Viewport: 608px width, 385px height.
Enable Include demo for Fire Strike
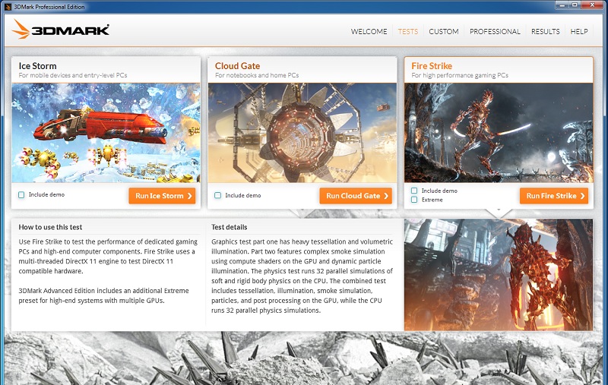[414, 191]
